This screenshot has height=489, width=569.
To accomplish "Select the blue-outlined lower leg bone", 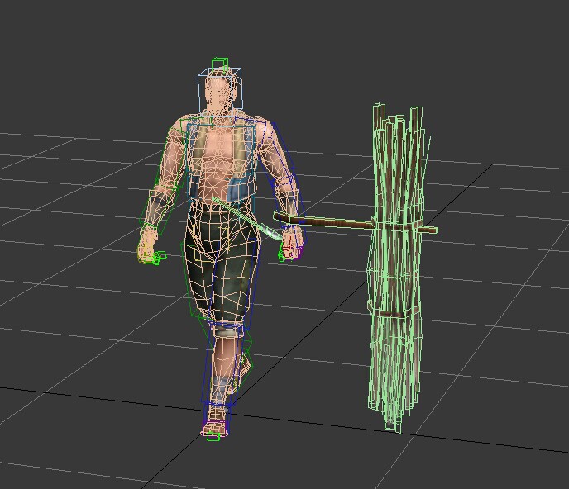I will 222,363.
